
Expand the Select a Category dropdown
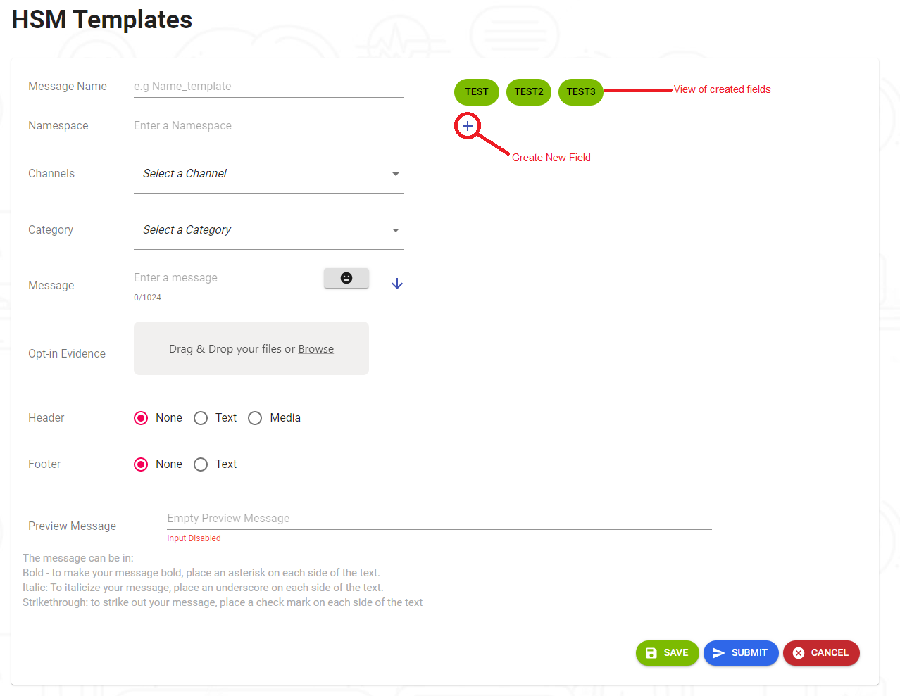(x=268, y=230)
